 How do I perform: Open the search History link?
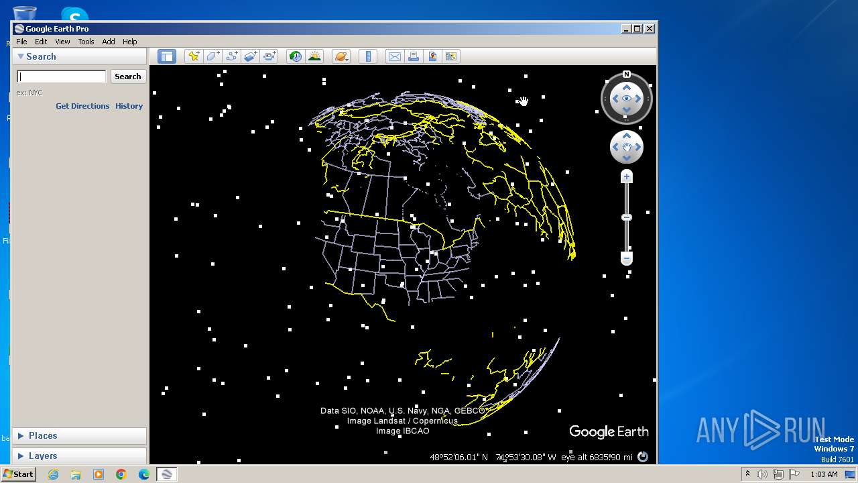click(129, 106)
